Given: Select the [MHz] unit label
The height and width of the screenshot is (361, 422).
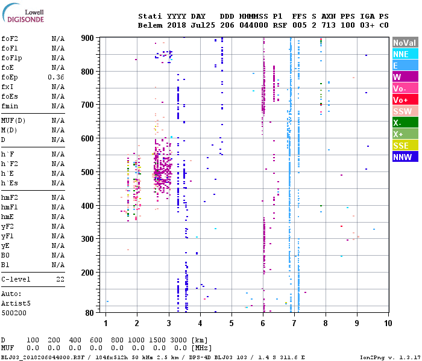Looking at the screenshot, I should point(201,348).
